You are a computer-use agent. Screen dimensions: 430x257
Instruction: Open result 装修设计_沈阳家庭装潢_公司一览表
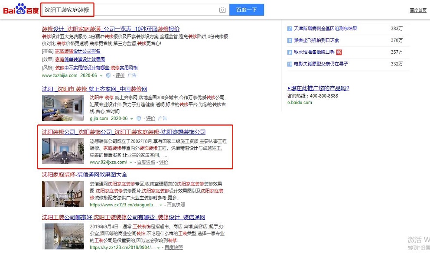[x=111, y=29]
